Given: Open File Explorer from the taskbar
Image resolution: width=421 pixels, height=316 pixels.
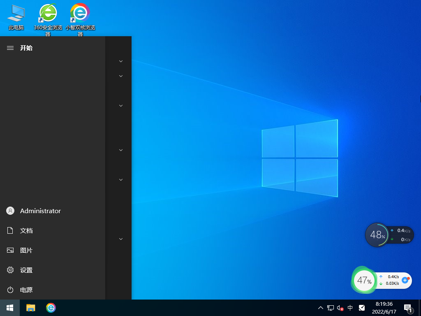Looking at the screenshot, I should point(31,307).
